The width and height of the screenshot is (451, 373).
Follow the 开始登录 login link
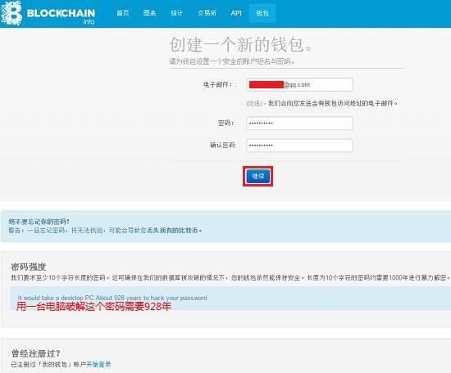click(98, 364)
